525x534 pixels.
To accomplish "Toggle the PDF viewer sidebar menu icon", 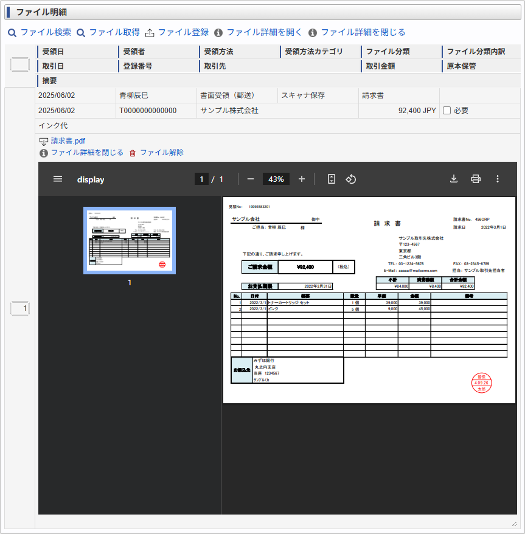I will click(58, 179).
